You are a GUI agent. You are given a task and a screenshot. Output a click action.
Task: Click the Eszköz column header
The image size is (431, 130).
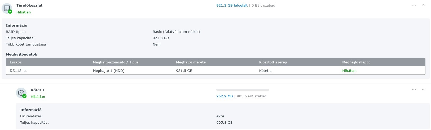(x=15, y=62)
